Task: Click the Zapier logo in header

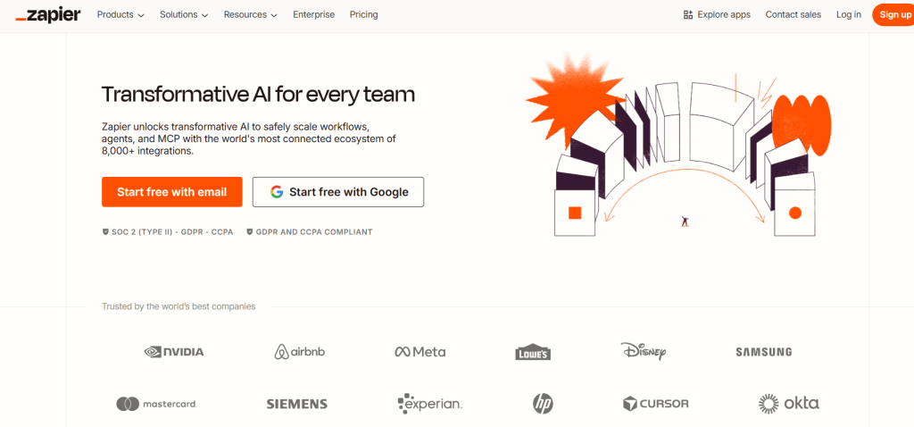Action: coord(48,15)
